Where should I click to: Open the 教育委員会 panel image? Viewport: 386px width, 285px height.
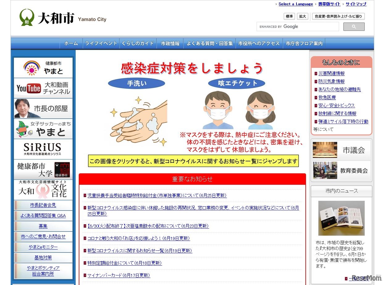click(x=325, y=171)
